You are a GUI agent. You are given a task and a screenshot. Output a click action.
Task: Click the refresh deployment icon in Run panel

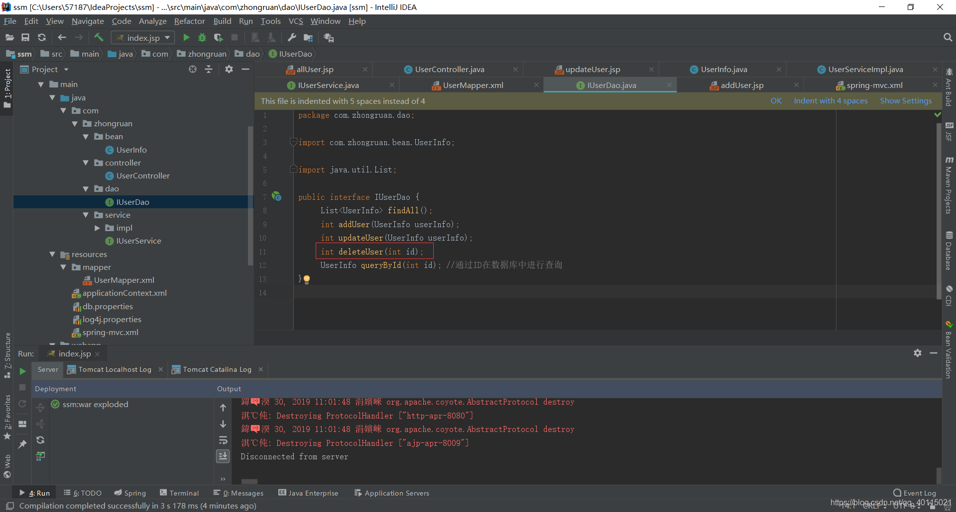click(40, 440)
